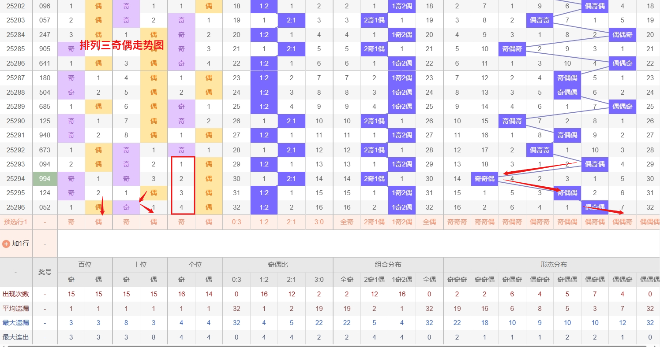Pick 偶偶奇 in the 预选行1 row
Viewport: 660px width, 347px height.
coord(622,222)
